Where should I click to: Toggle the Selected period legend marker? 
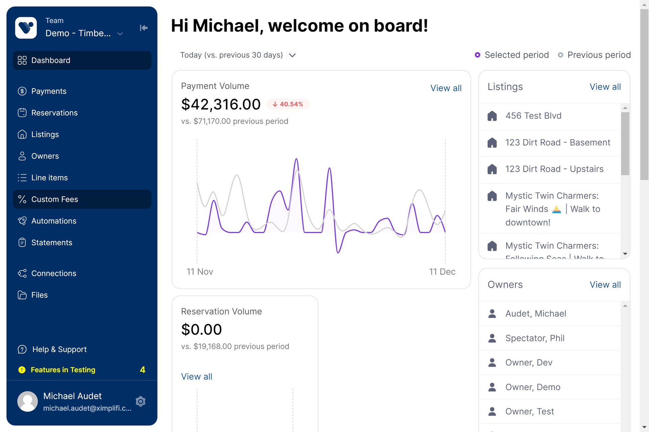tap(477, 55)
